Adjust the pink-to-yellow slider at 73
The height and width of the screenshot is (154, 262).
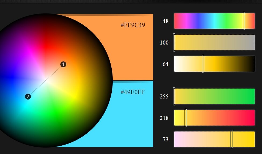(214, 139)
